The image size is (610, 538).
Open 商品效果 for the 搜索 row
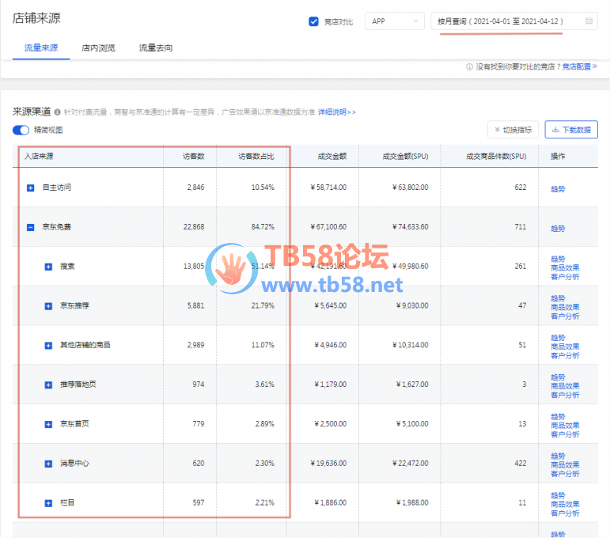pos(565,267)
